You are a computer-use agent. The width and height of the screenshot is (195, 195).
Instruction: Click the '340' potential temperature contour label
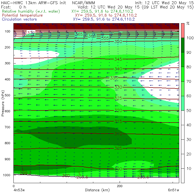coord(118,69)
